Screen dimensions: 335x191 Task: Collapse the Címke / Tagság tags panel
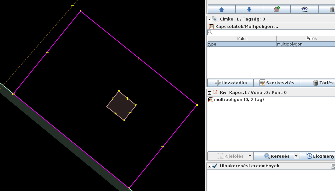[x=209, y=19]
